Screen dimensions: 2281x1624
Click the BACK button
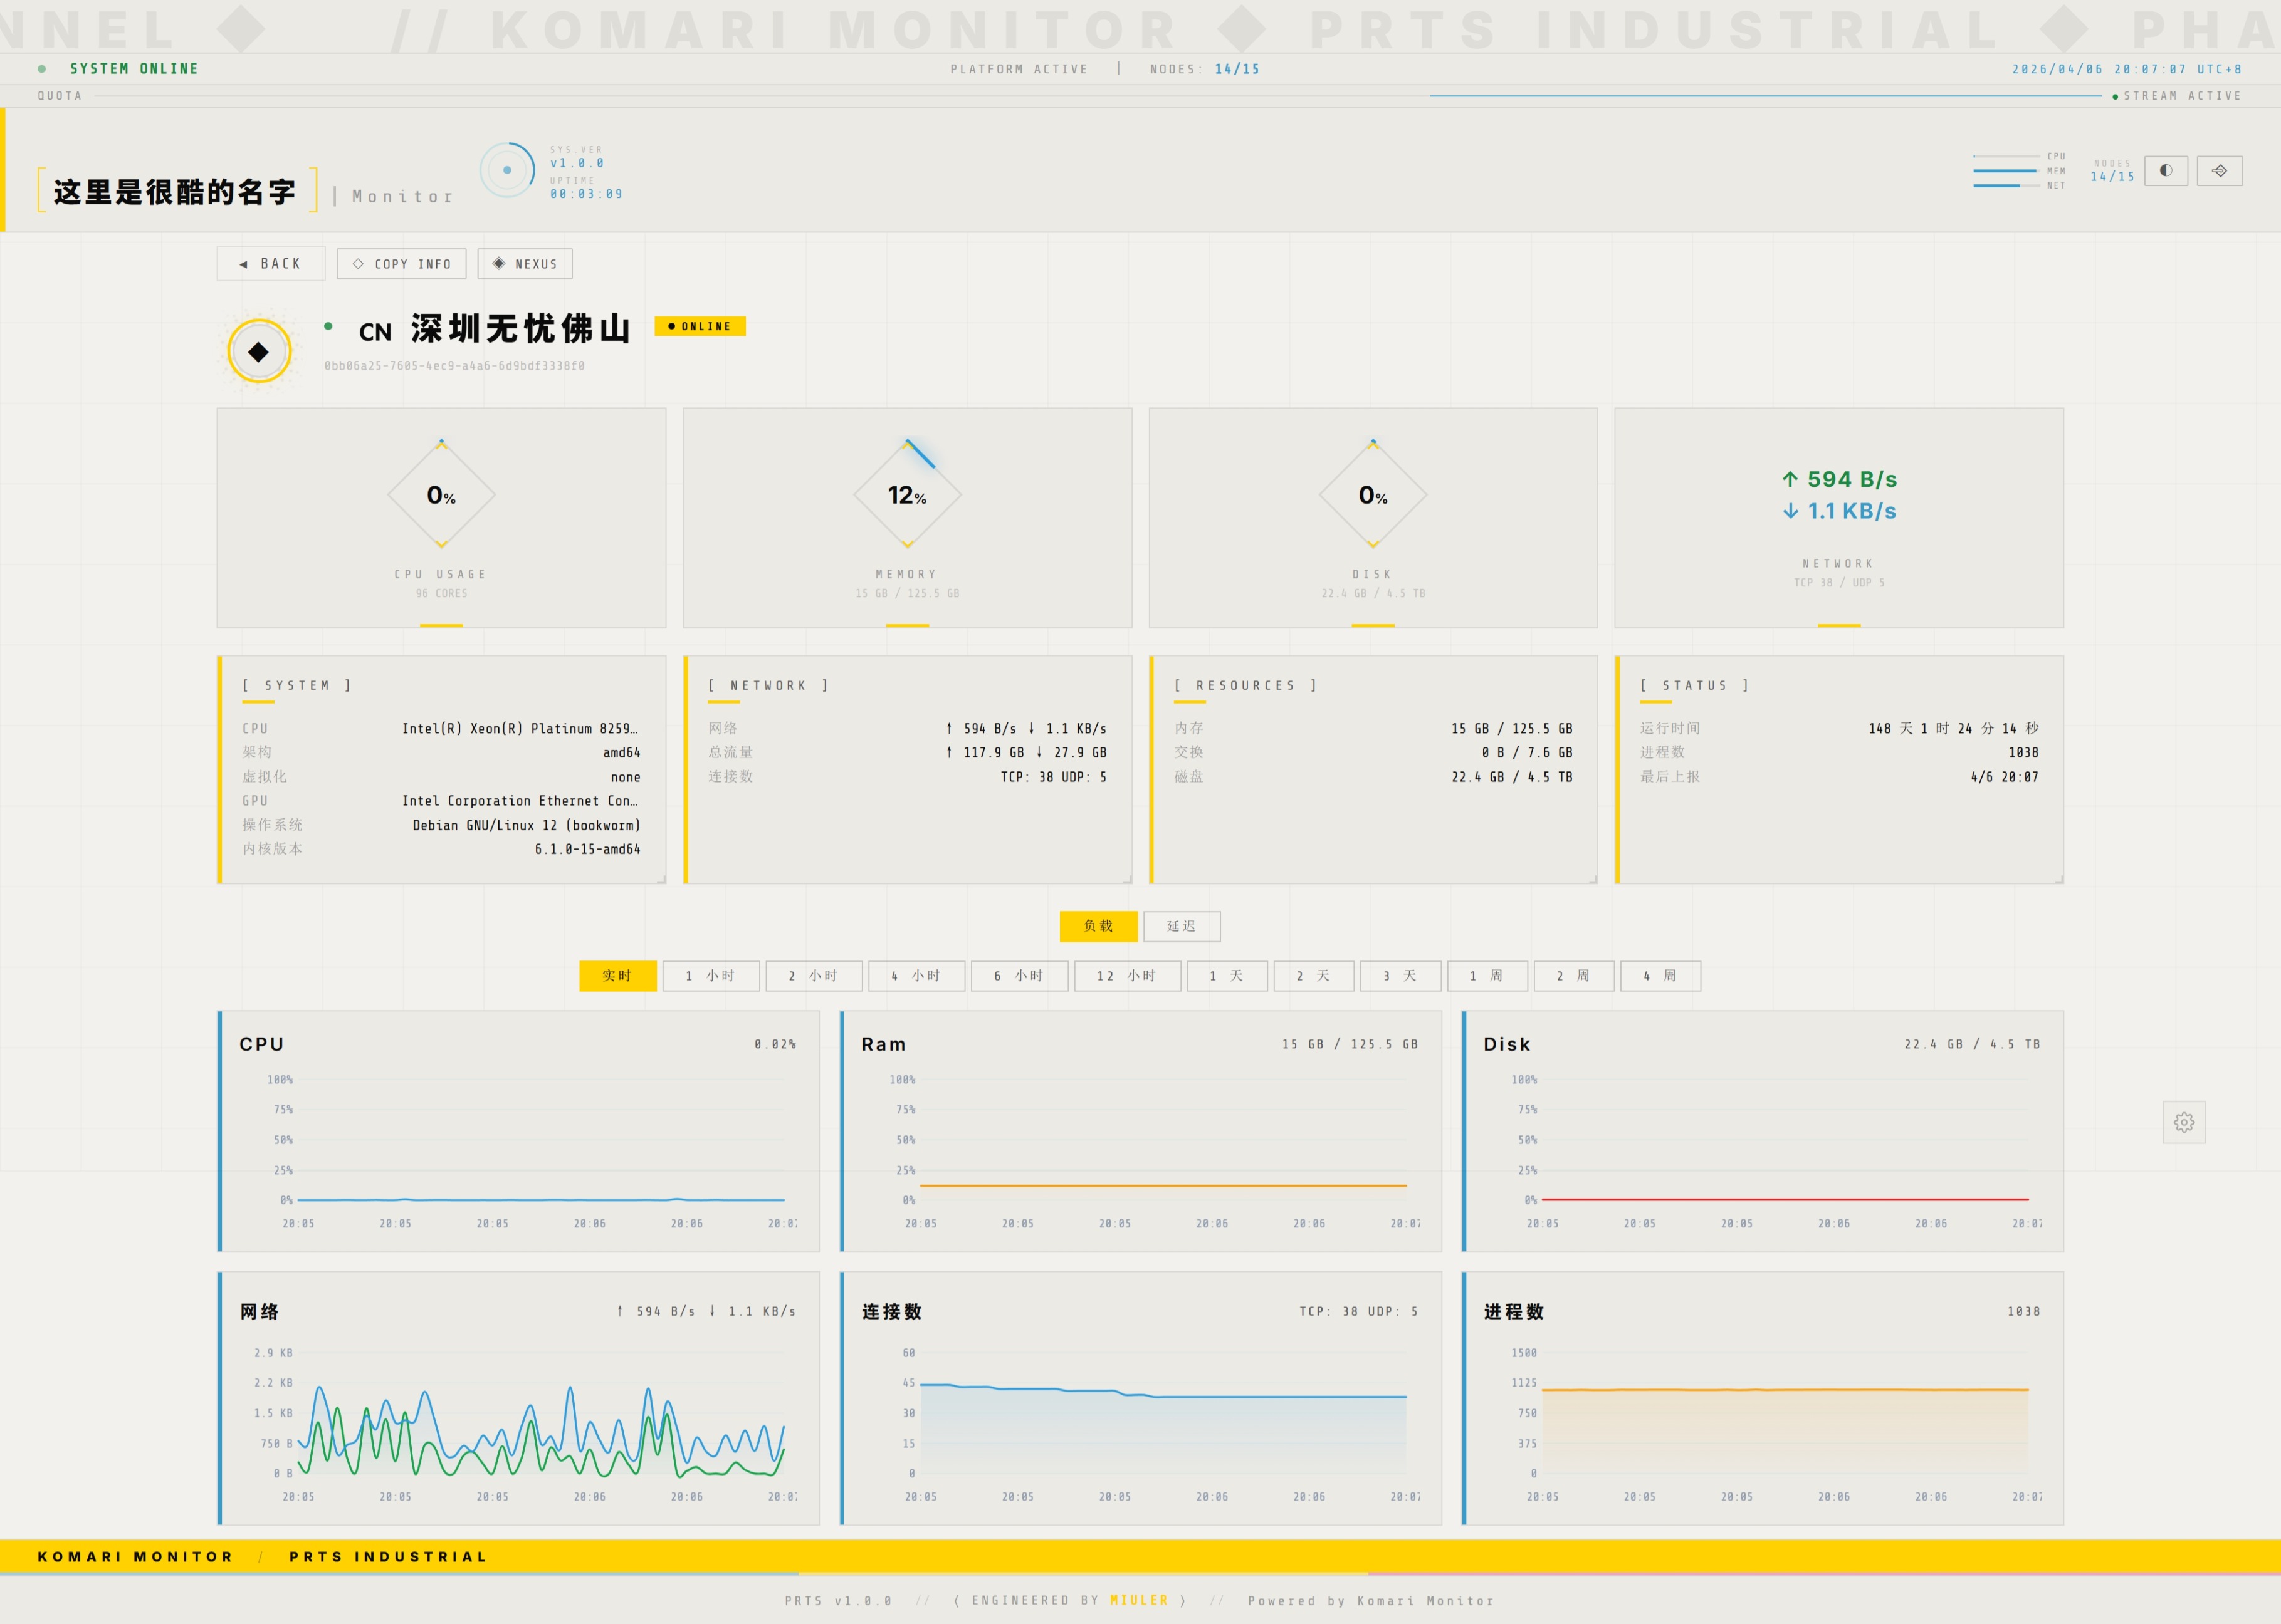click(x=270, y=264)
